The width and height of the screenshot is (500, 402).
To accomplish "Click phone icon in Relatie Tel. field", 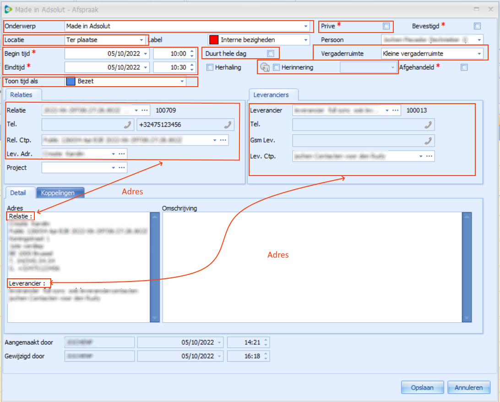I will point(128,125).
